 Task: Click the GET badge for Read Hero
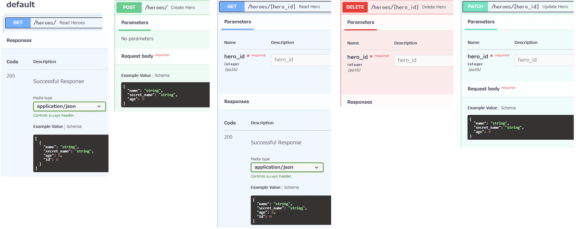tap(232, 7)
